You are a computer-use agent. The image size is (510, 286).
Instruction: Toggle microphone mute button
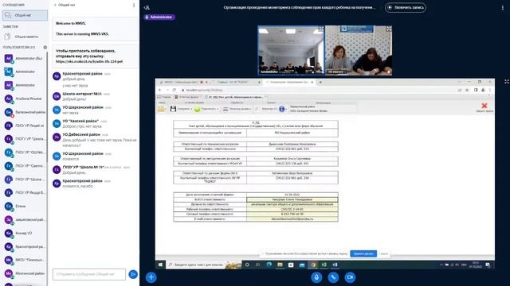point(316,277)
